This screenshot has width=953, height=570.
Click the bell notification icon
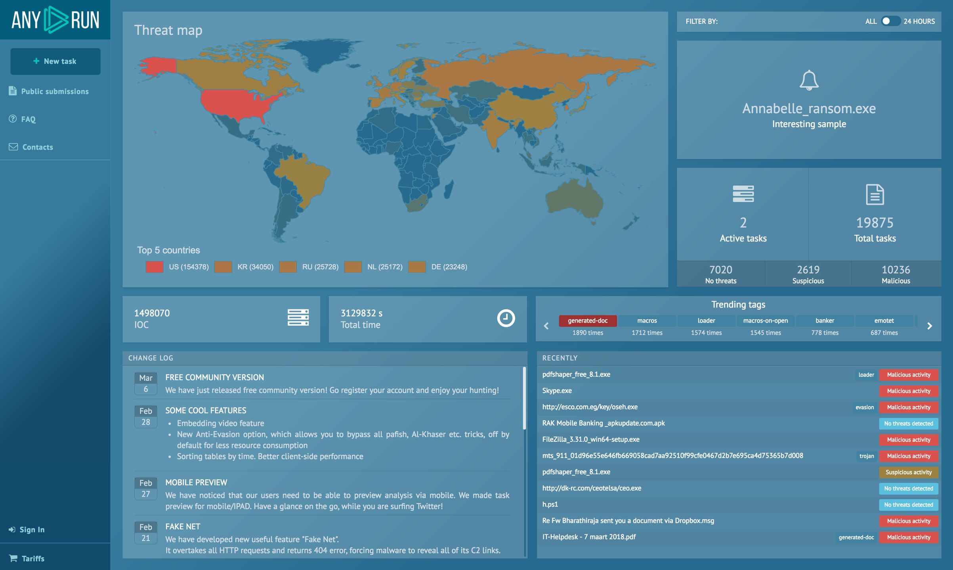point(809,80)
